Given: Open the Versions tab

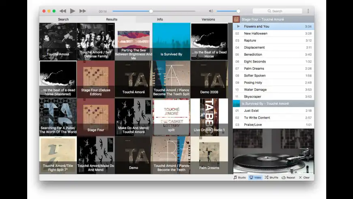Looking at the screenshot, I should [208, 19].
